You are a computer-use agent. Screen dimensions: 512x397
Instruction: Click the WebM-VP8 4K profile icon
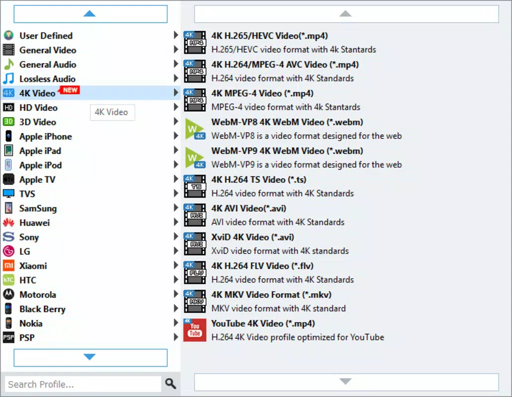tap(195, 129)
